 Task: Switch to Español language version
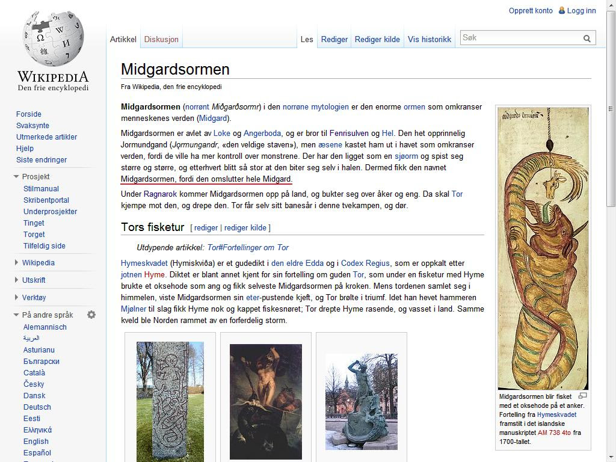tap(37, 452)
